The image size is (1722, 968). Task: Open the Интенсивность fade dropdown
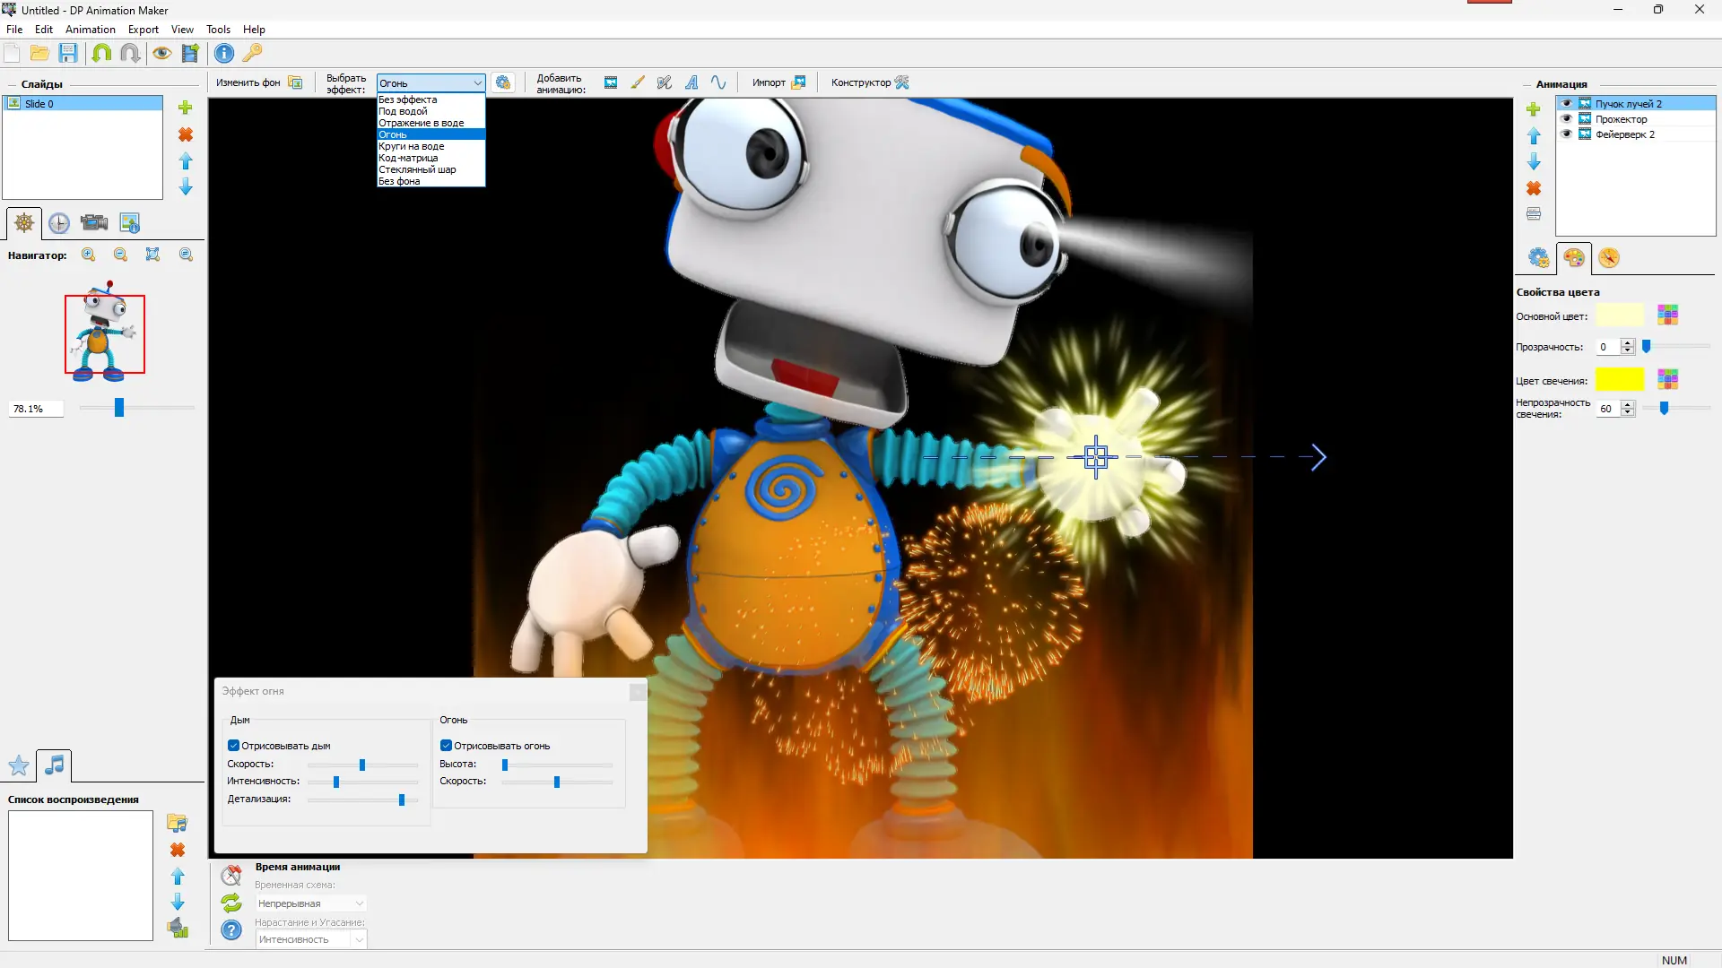pyautogui.click(x=310, y=939)
